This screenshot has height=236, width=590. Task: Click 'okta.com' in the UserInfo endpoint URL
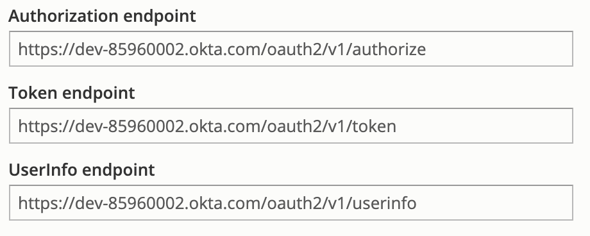(224, 203)
